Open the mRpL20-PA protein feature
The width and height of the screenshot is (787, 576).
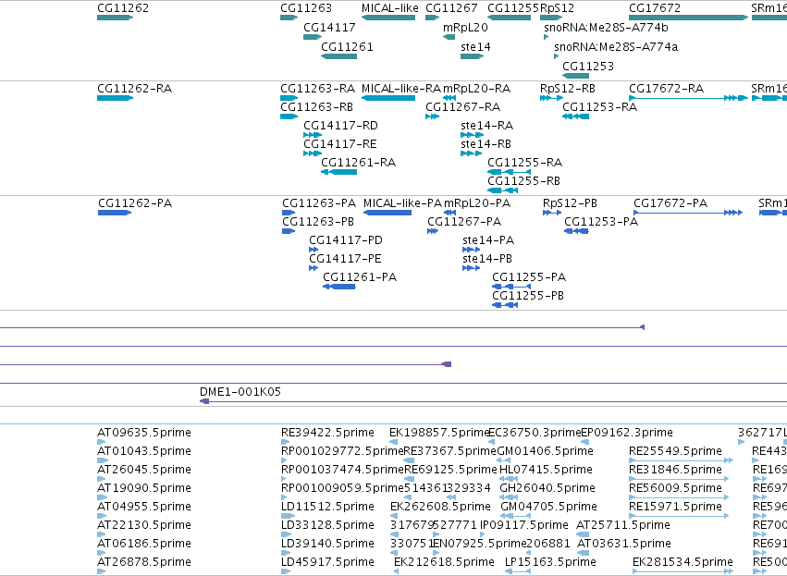[x=449, y=213]
